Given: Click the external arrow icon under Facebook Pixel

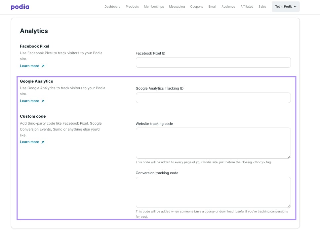Looking at the screenshot, I should pos(43,66).
